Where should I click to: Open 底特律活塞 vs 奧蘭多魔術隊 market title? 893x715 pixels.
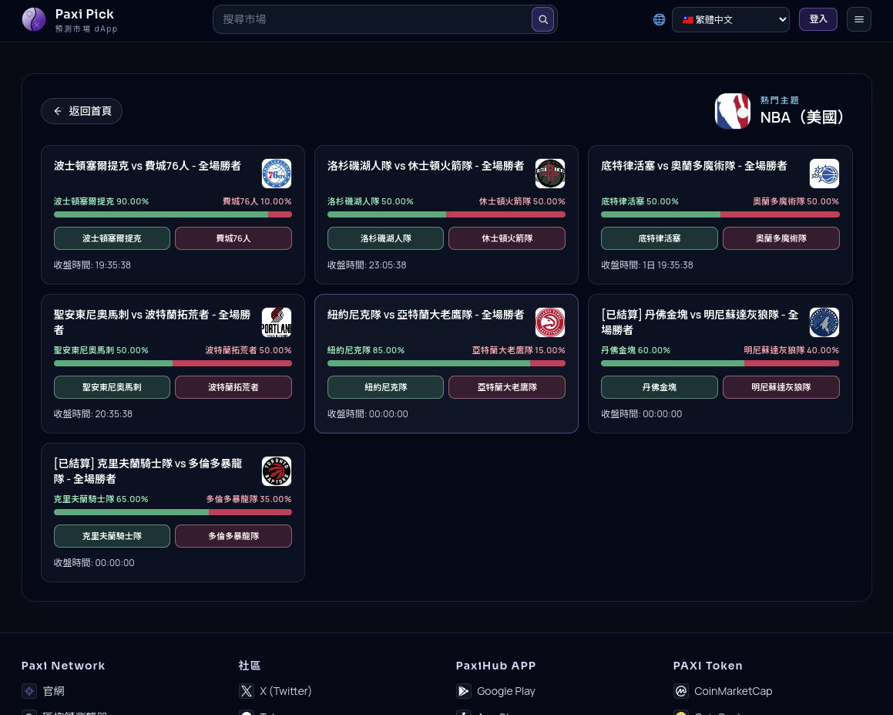click(x=693, y=166)
